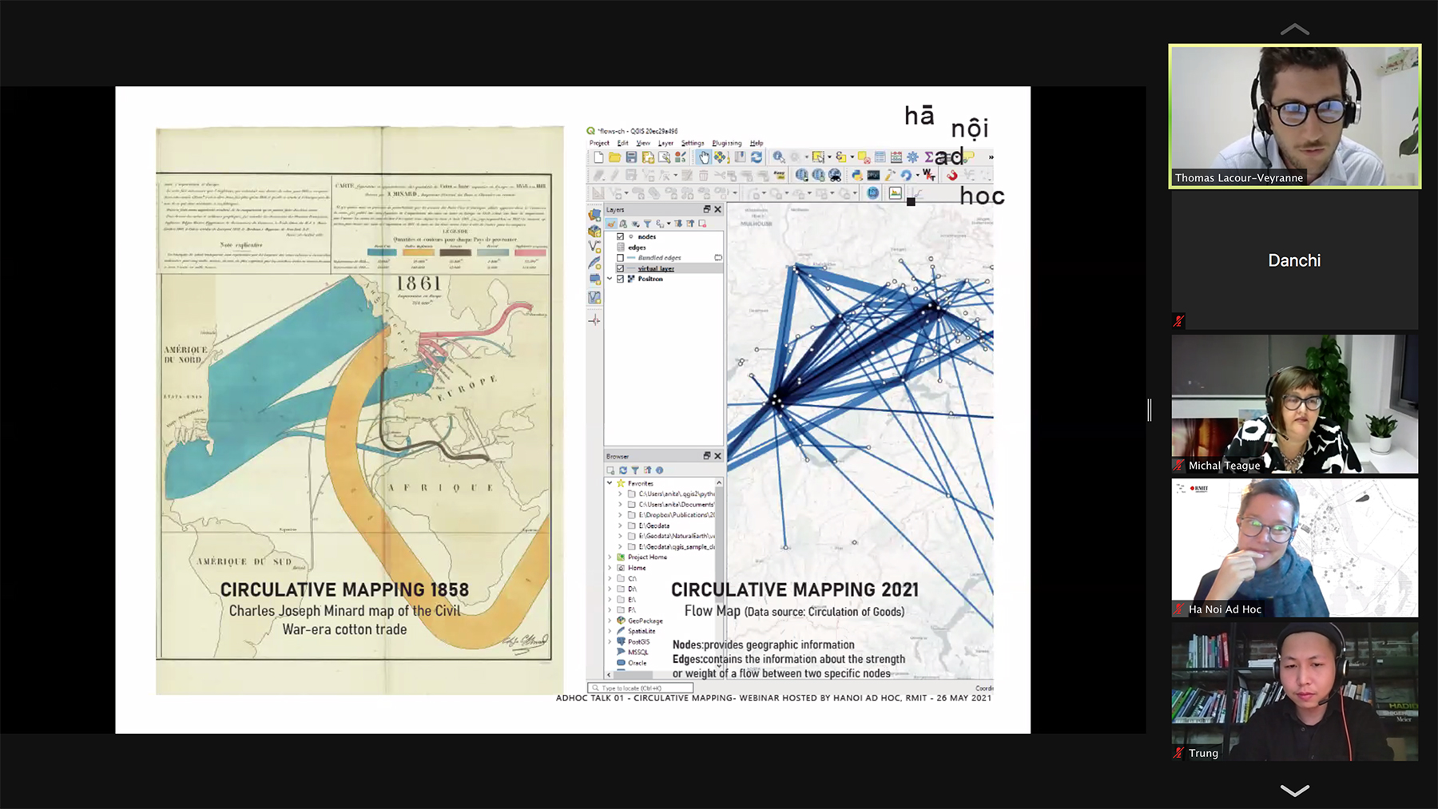Click the QGIS Refresh map icon
The height and width of the screenshot is (809, 1438).
point(757,157)
